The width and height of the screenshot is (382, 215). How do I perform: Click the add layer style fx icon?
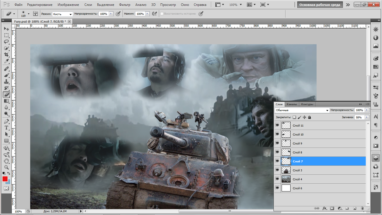click(x=324, y=208)
